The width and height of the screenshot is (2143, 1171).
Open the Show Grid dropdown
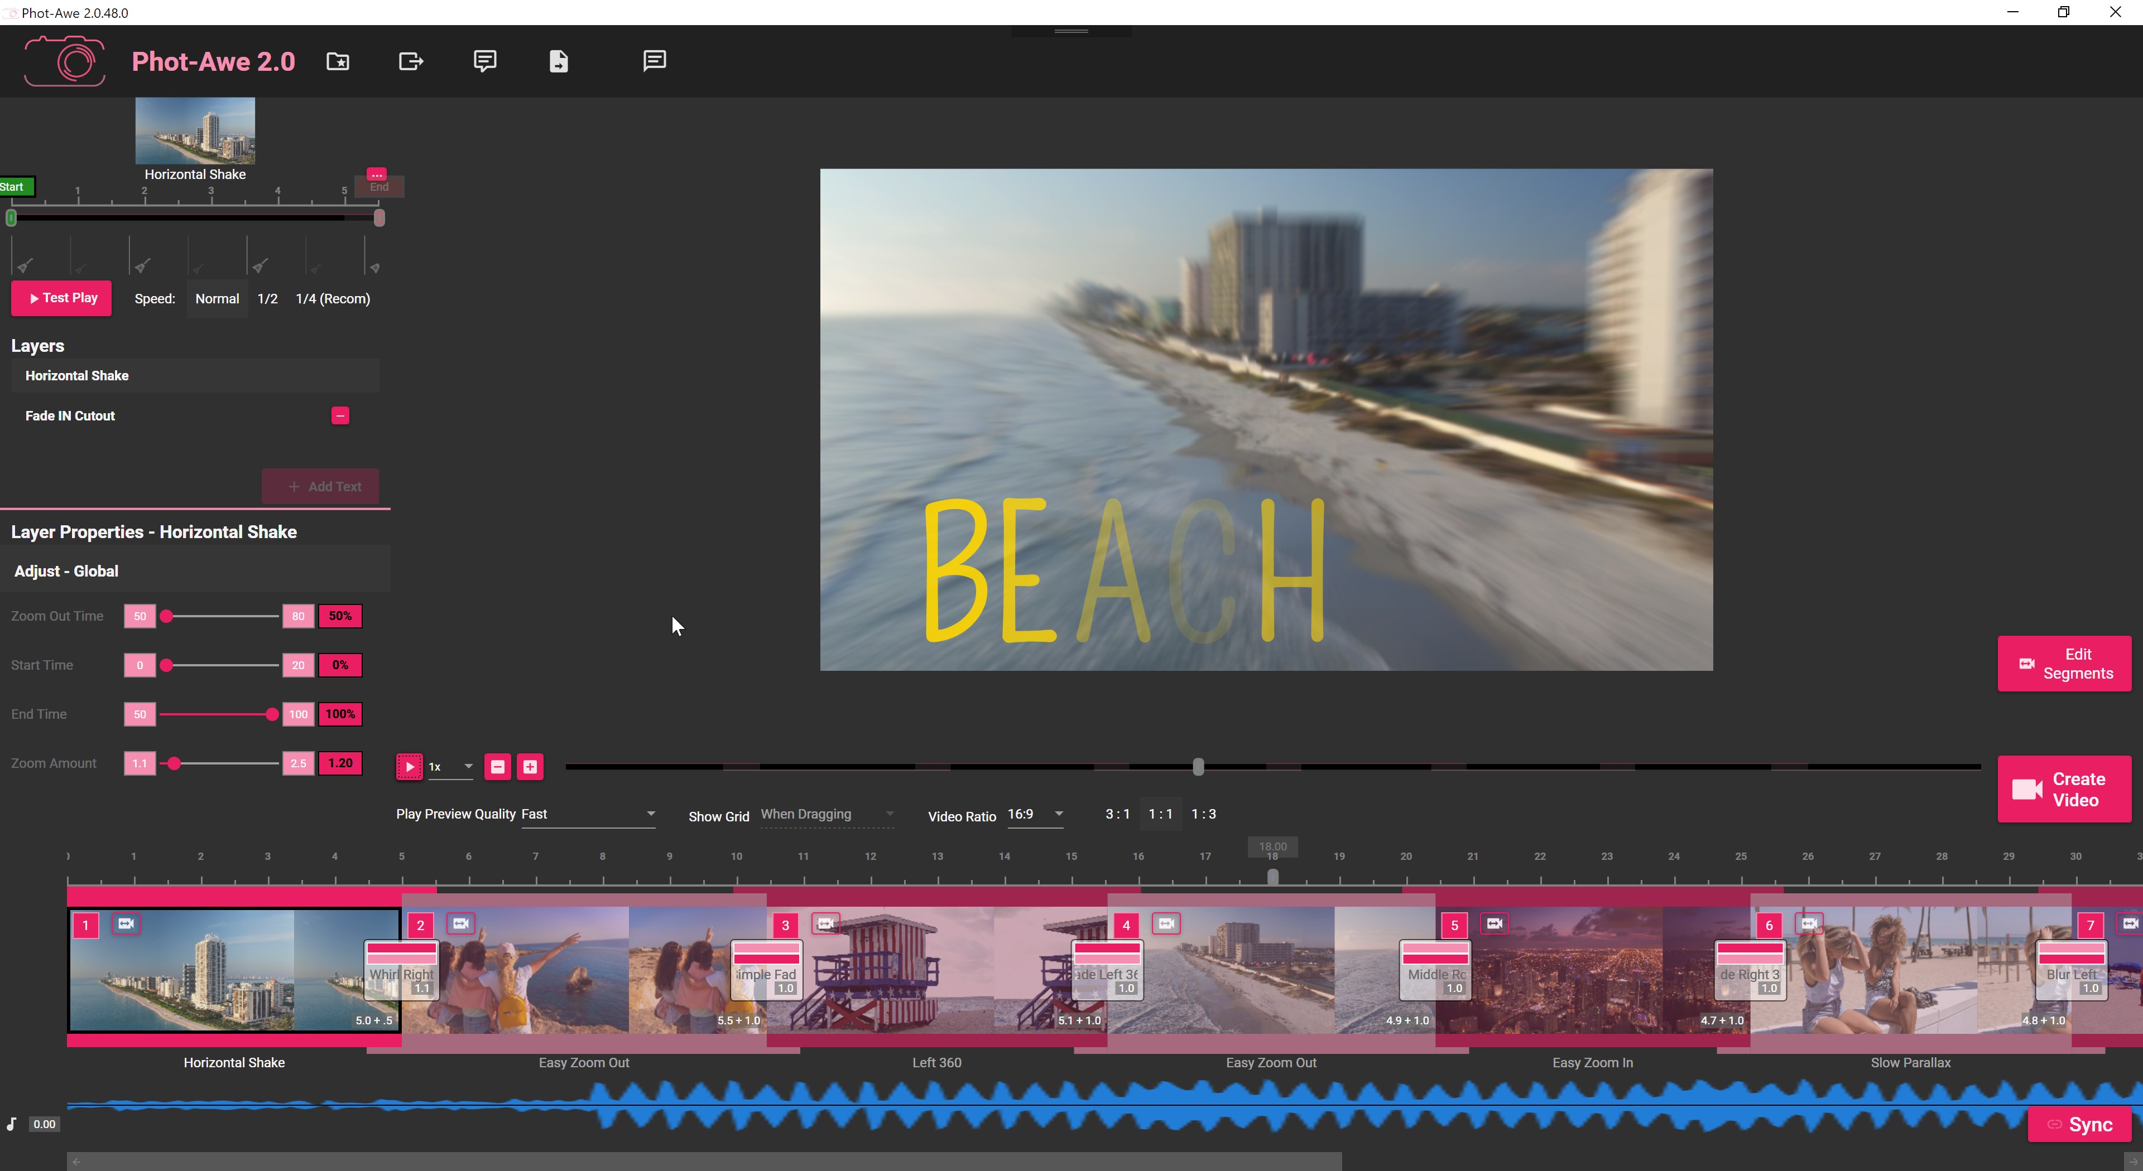(x=827, y=815)
